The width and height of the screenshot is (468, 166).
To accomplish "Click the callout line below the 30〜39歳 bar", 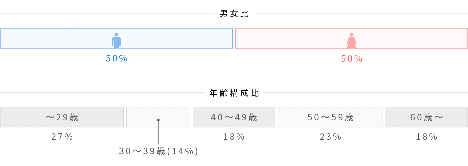I will (158, 132).
